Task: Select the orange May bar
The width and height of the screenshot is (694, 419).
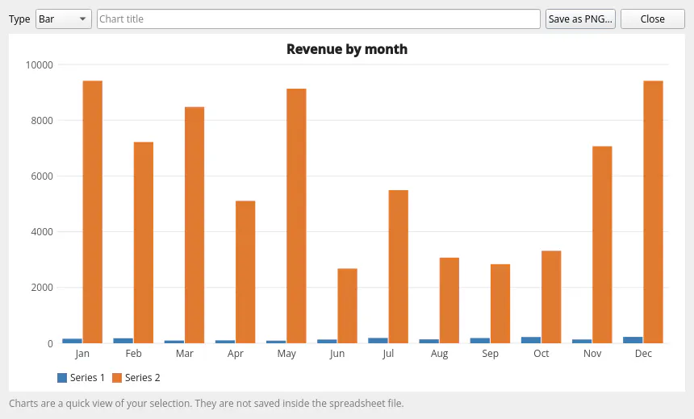Action: click(296, 216)
